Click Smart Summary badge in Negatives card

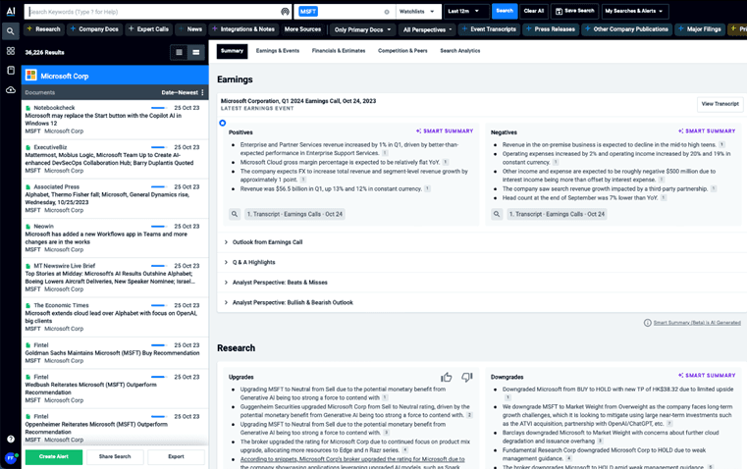[707, 130]
